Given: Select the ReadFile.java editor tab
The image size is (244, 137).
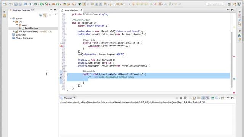Looking at the screenshot, I should pyautogui.click(x=71, y=10).
